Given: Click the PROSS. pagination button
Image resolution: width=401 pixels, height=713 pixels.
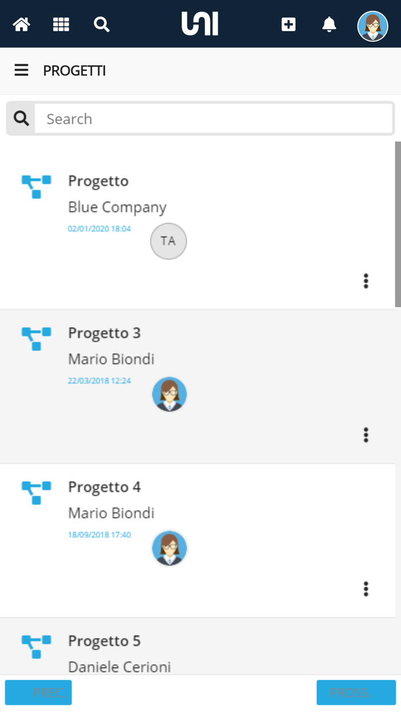Looking at the screenshot, I should tap(356, 692).
